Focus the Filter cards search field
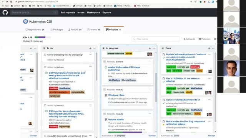 pos(156,39)
